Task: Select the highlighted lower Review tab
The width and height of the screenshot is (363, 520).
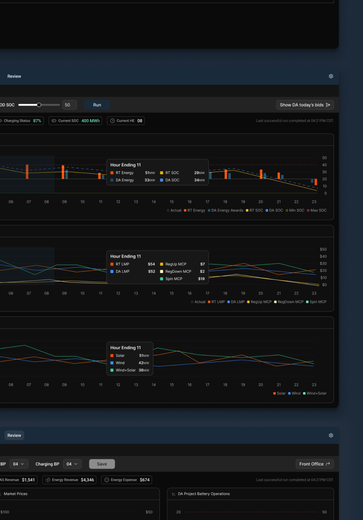Action: 14,435
